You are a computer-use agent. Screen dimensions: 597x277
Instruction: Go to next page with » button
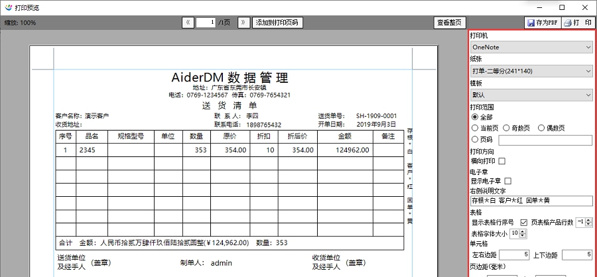pos(243,23)
